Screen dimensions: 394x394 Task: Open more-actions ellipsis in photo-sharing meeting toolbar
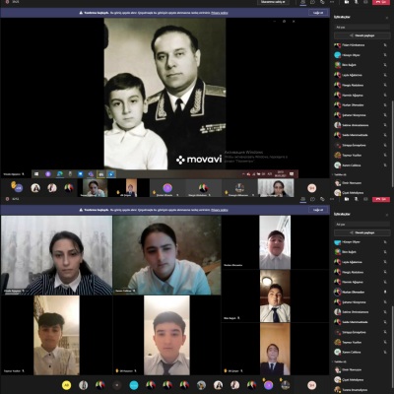point(332,2)
